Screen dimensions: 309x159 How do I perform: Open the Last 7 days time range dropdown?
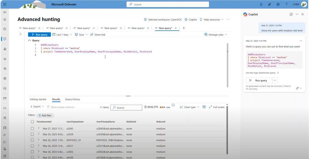point(62,35)
